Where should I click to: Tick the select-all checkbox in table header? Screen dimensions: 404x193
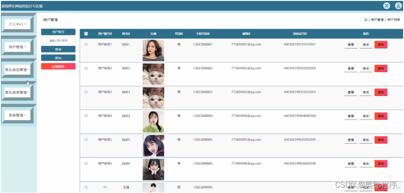(x=86, y=34)
